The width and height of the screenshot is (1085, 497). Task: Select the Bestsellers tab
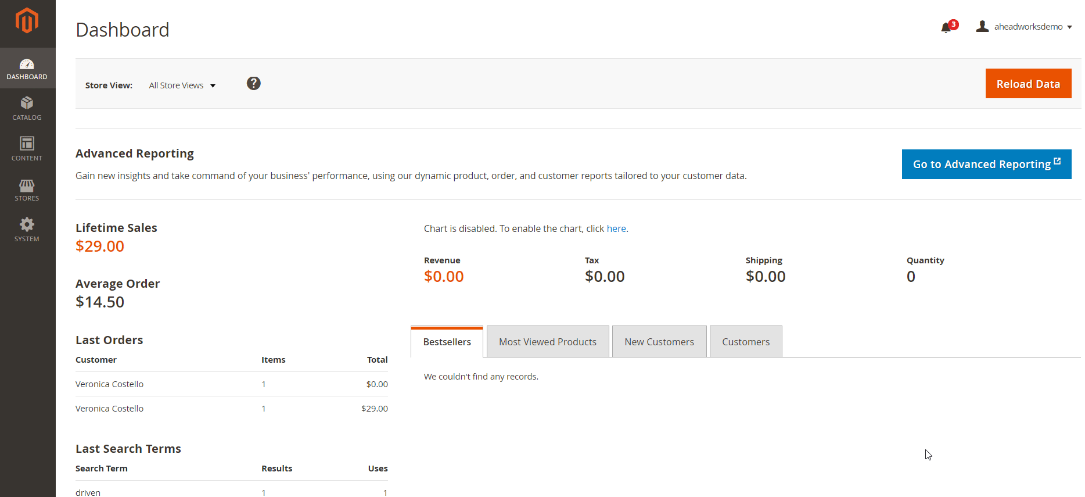[x=447, y=342]
